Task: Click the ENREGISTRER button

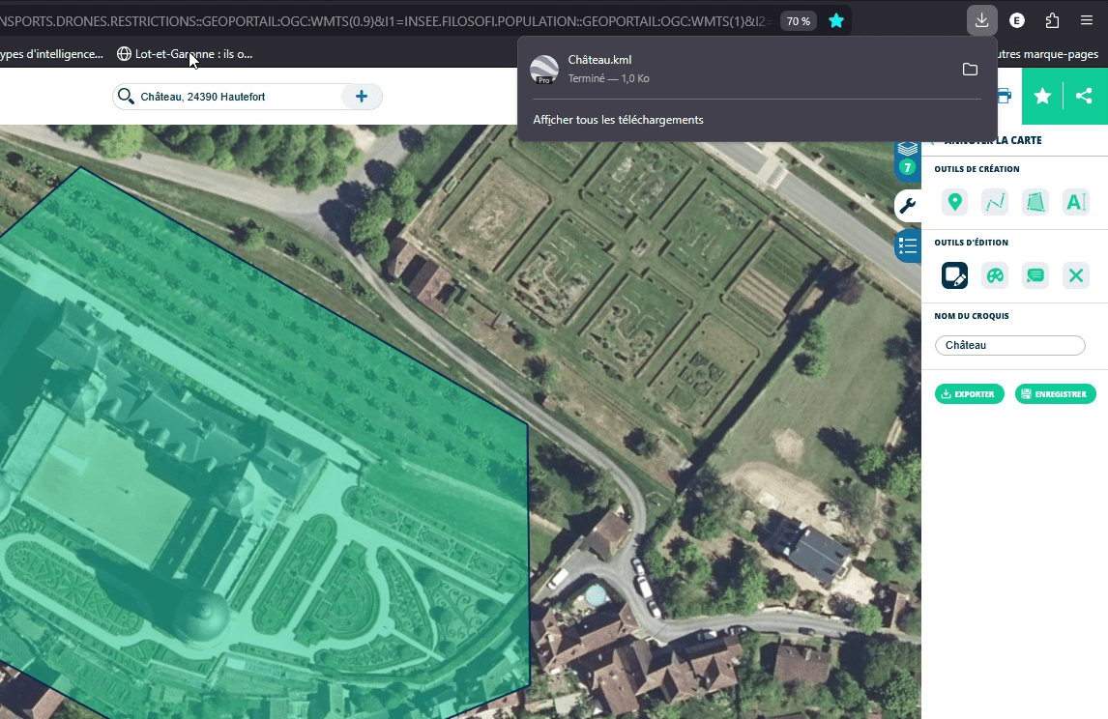Action: click(x=1055, y=394)
